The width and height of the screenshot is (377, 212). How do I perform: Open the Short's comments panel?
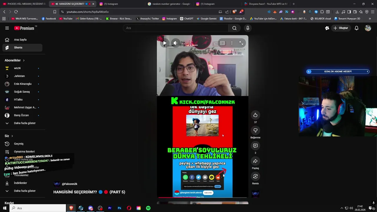pos(255,146)
